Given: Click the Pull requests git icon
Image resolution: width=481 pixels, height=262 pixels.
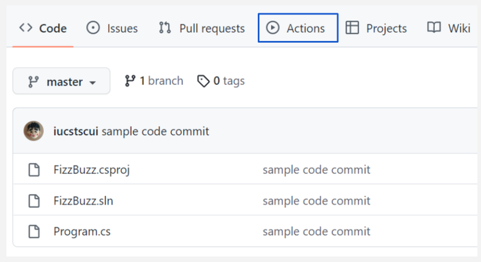Looking at the screenshot, I should (x=165, y=28).
